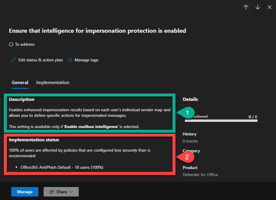Go to previous recommendation with up arrow

click(x=246, y=7)
